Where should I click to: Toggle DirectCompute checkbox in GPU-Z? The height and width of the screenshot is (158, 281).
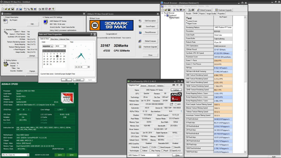pyautogui.click(x=159, y=147)
